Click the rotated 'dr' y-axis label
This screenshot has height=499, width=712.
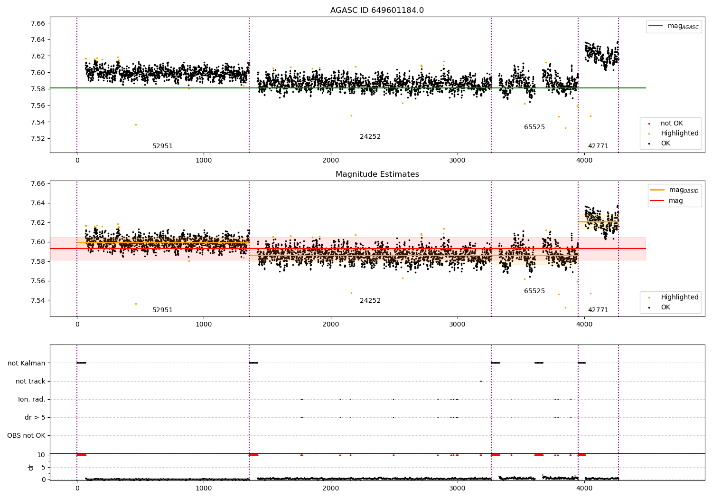(31, 467)
